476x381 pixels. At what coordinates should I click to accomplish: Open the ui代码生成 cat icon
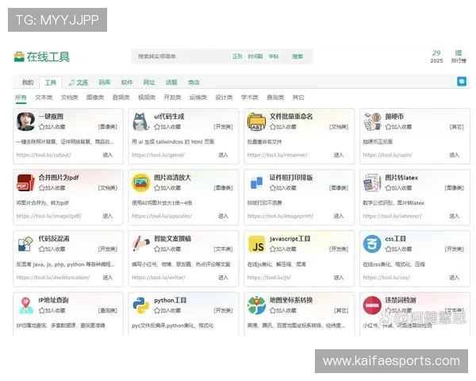[141, 121]
